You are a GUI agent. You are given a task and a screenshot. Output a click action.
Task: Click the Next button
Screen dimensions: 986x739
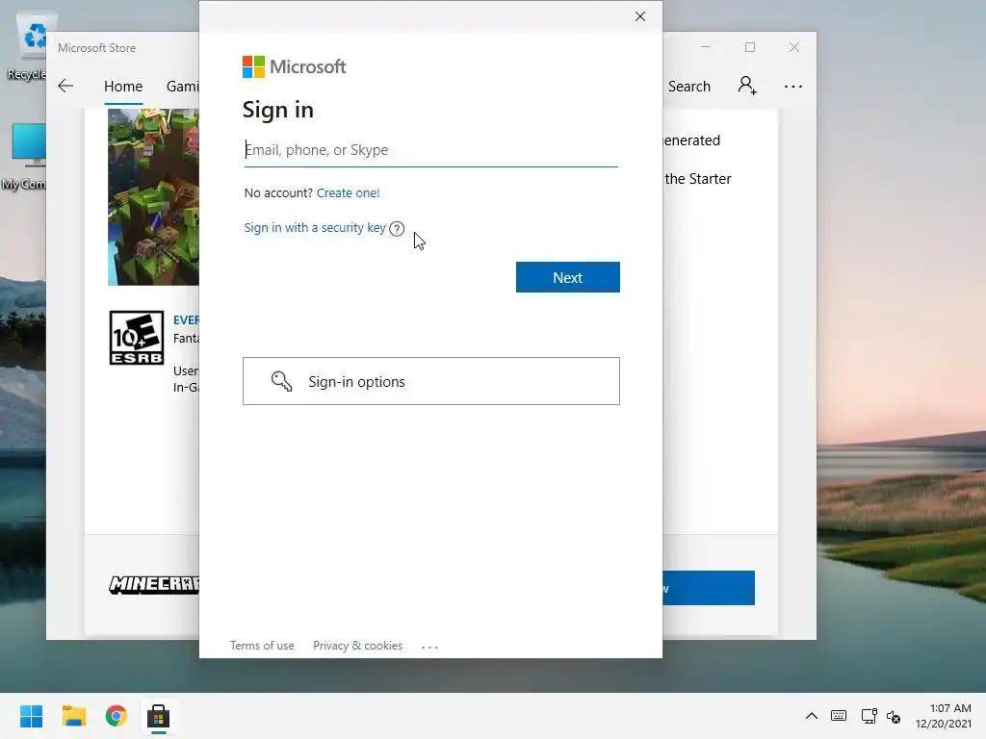(568, 277)
